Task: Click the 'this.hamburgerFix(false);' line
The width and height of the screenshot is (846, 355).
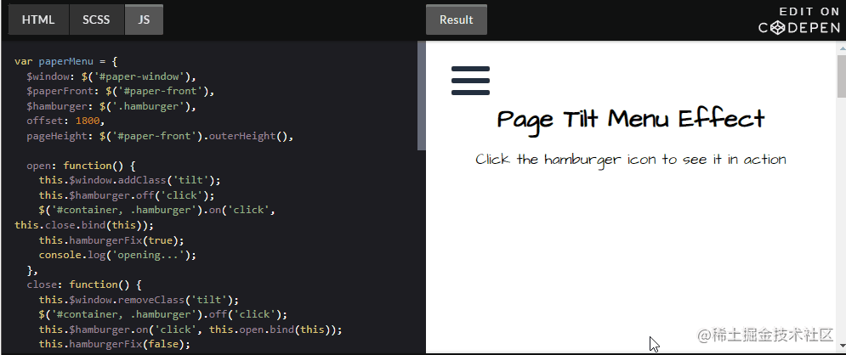Action: (115, 344)
